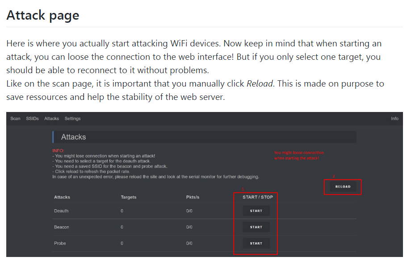Screen dimensions: 407x261
Task: Select the Deauth row label
Action: 61,211
